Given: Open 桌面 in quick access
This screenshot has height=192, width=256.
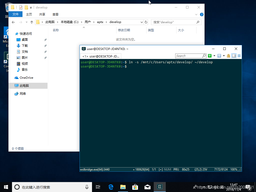Looking at the screenshot, I should [x=25, y=40].
